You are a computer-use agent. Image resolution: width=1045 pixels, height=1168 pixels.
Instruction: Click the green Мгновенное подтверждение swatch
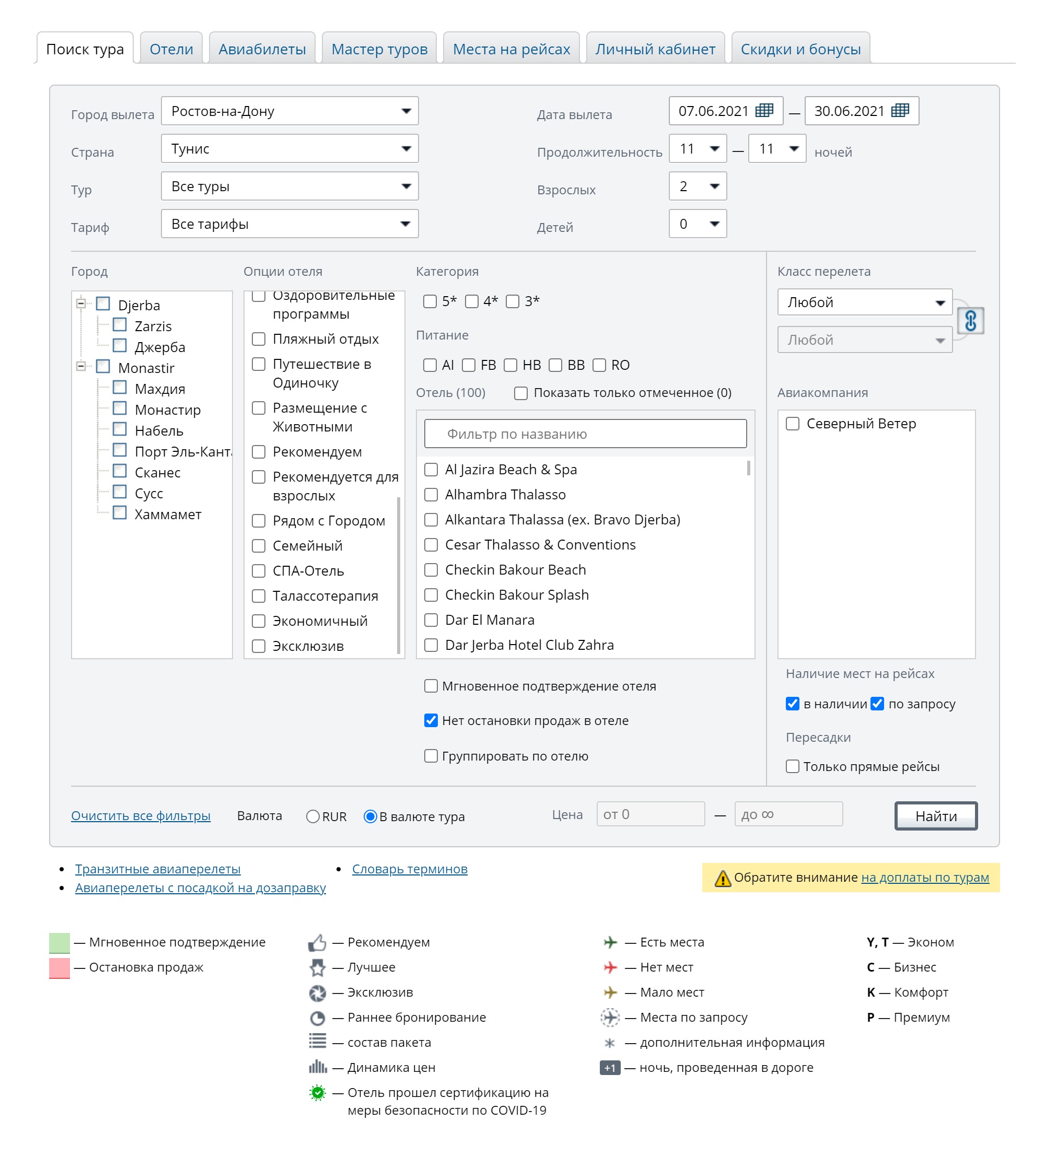[59, 942]
